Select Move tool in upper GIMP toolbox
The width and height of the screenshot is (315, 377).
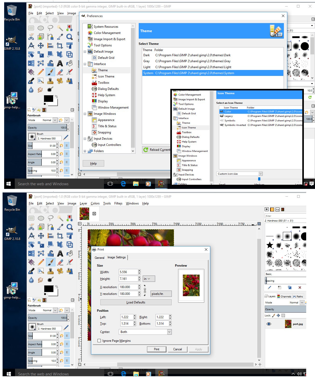click(41, 46)
